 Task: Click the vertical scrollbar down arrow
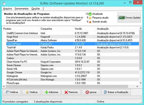click(141, 83)
